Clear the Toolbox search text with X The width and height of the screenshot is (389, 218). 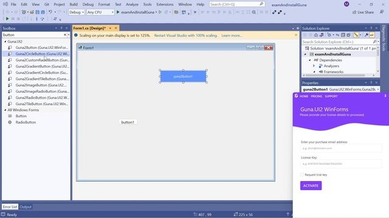pyautogui.click(x=65, y=35)
